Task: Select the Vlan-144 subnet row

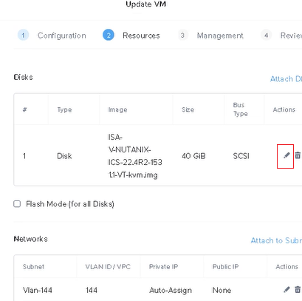Action: pos(158,290)
